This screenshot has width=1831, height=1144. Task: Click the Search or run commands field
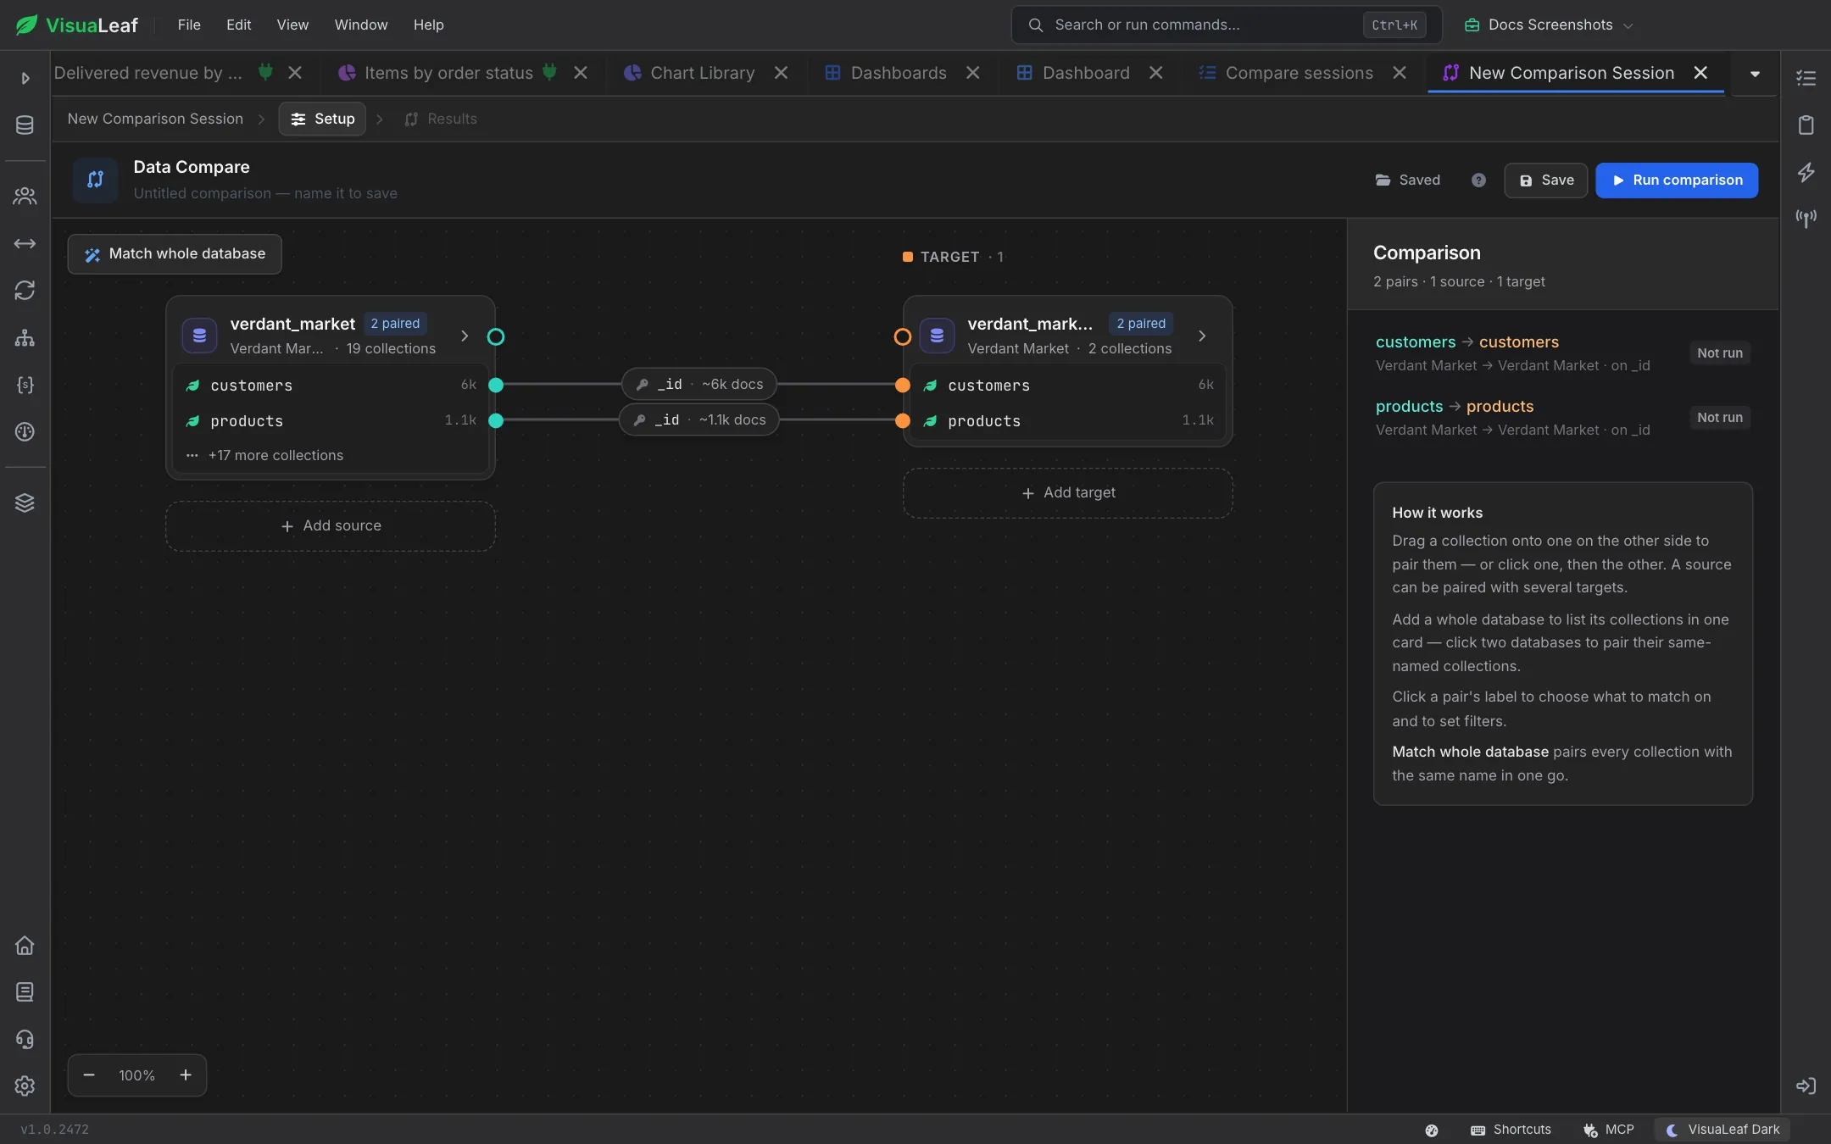1227,25
